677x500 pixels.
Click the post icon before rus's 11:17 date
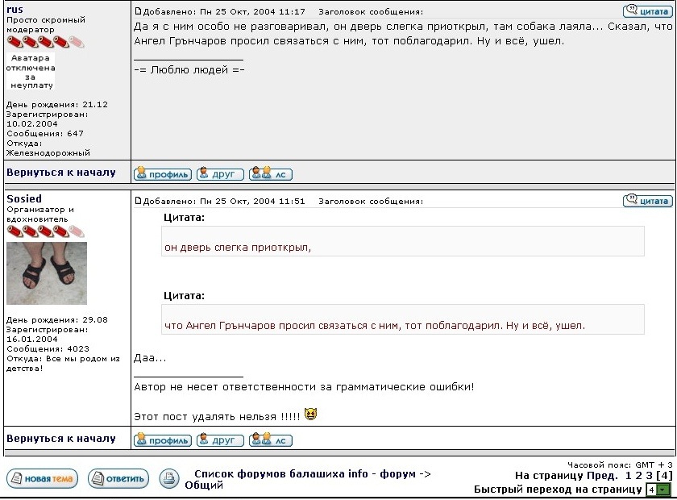(x=138, y=11)
